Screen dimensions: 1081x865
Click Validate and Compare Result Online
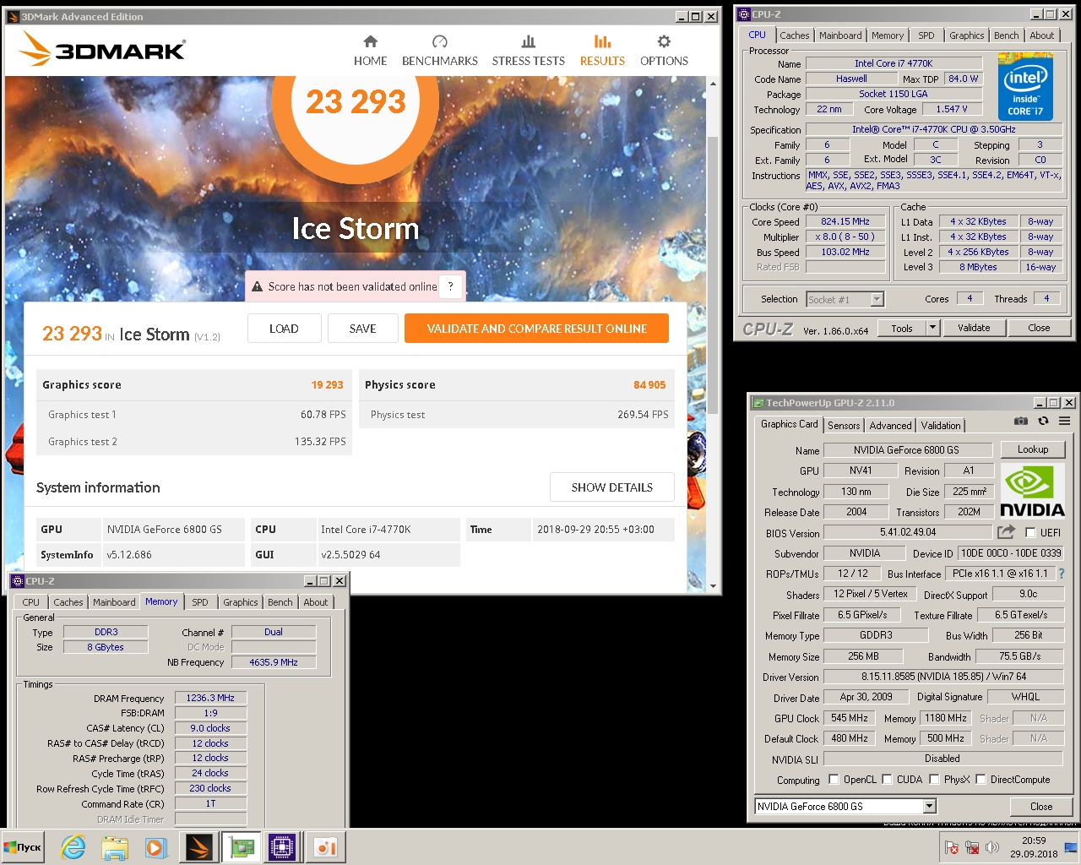coord(536,329)
